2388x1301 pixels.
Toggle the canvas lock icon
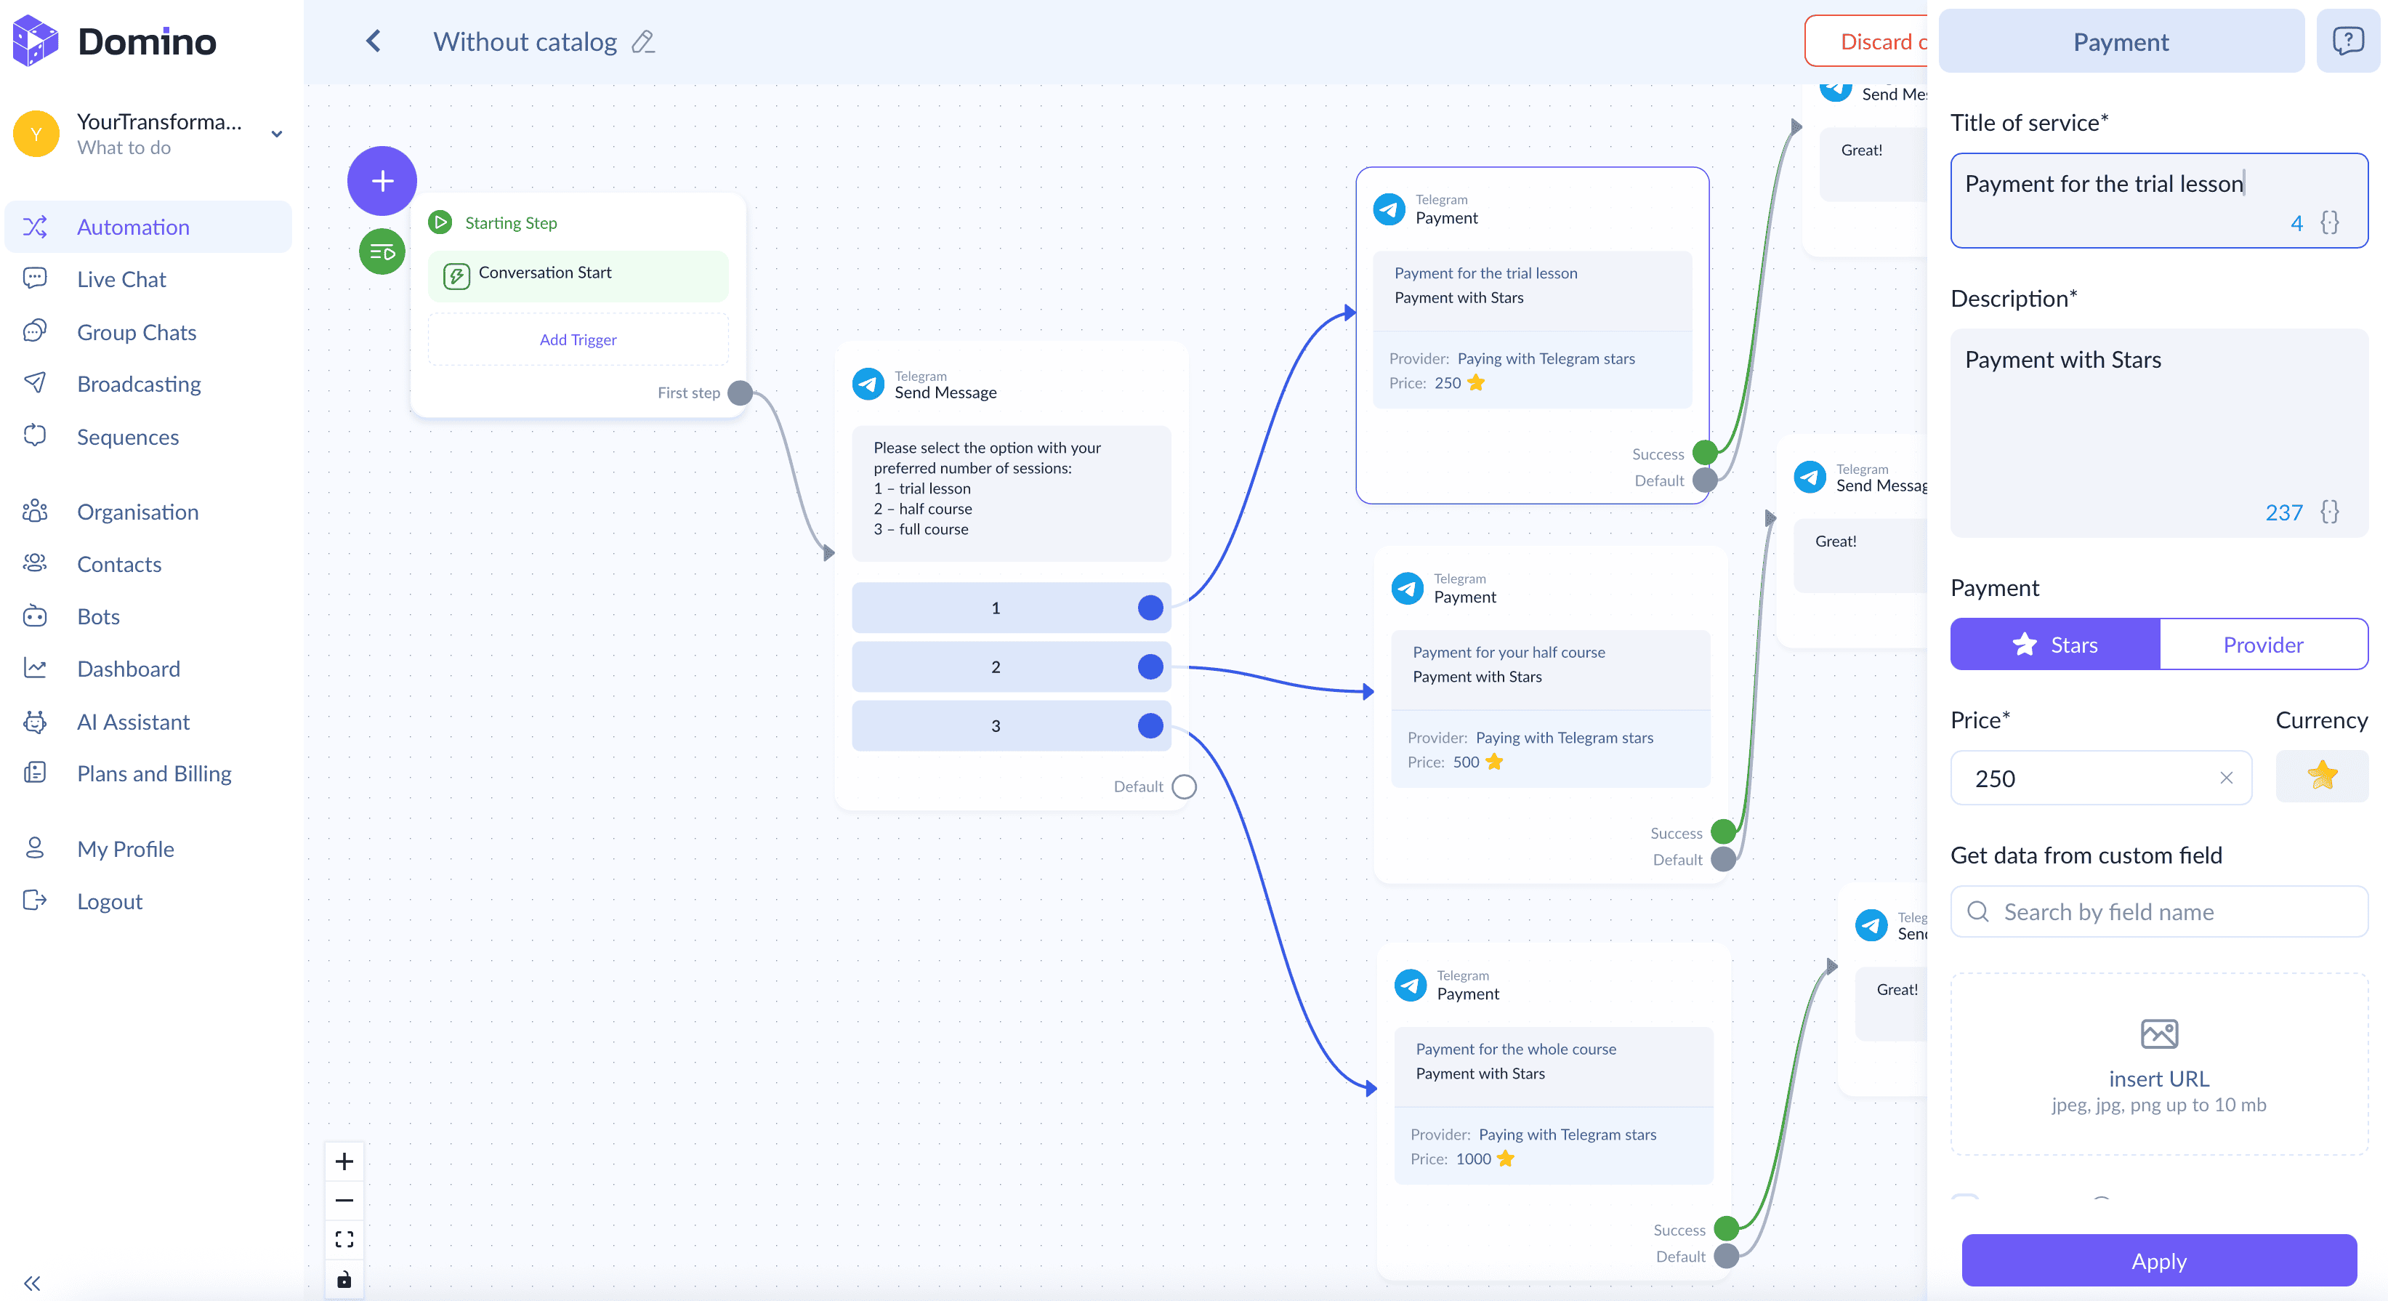click(x=344, y=1280)
